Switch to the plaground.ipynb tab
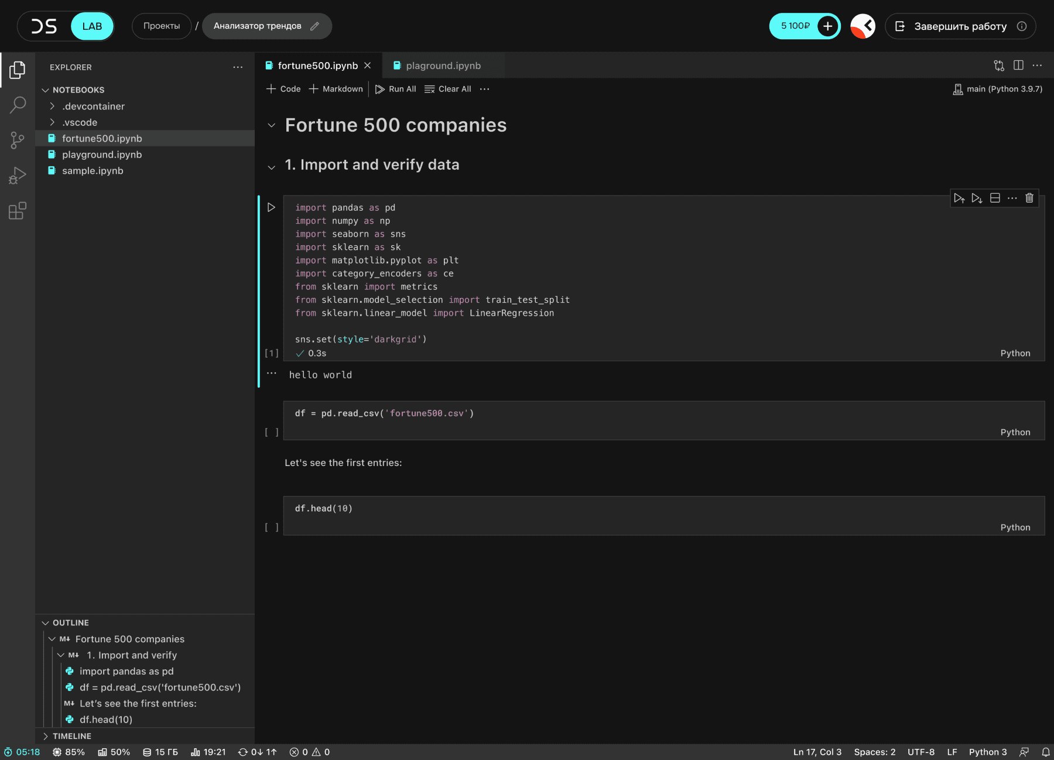Viewport: 1054px width, 760px height. (x=443, y=66)
